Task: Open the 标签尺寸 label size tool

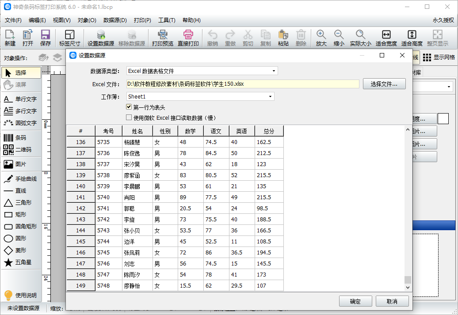Action: tap(69, 35)
